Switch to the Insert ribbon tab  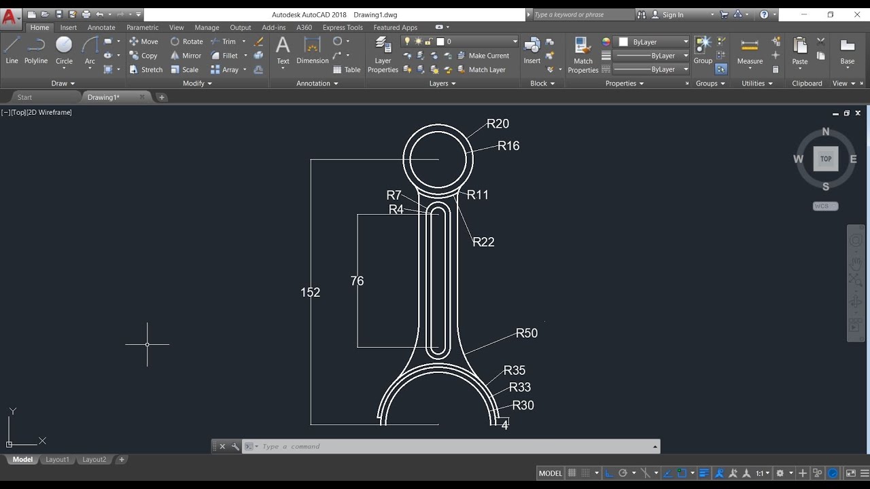(68, 28)
